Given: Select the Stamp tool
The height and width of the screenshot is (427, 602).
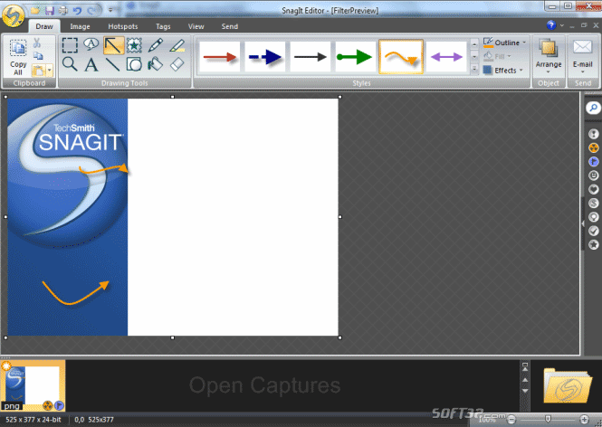Looking at the screenshot, I should pos(134,45).
